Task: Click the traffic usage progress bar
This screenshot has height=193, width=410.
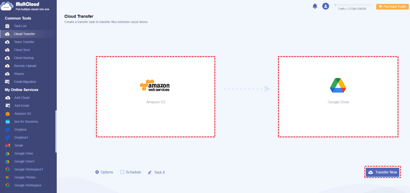Action: pos(353,5)
